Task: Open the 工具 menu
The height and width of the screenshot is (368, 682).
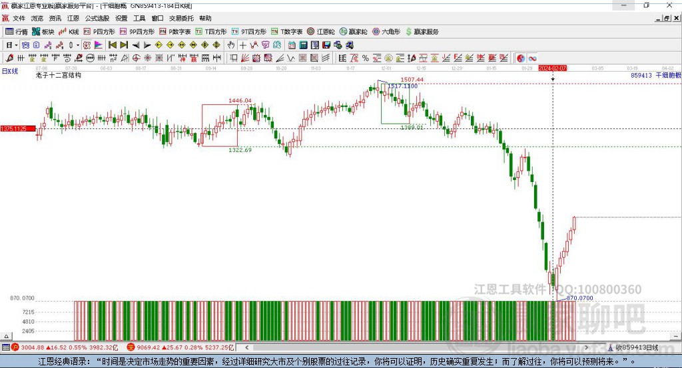Action: coord(139,18)
